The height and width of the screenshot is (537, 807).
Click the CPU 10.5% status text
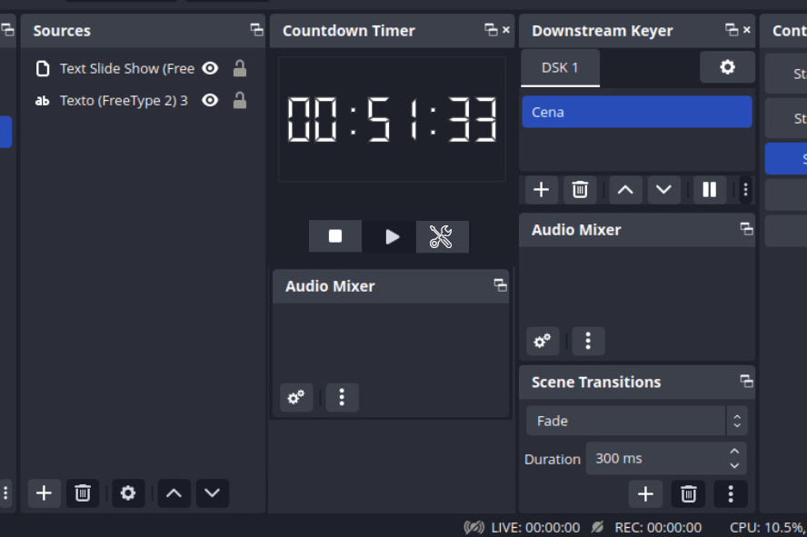(767, 527)
